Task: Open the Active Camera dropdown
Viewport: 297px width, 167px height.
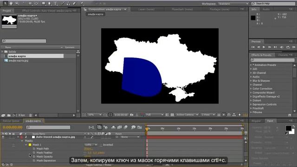Action: [187, 115]
